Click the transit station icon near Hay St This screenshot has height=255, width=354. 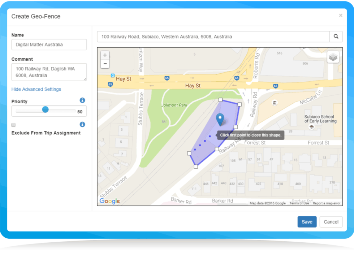pyautogui.click(x=113, y=76)
